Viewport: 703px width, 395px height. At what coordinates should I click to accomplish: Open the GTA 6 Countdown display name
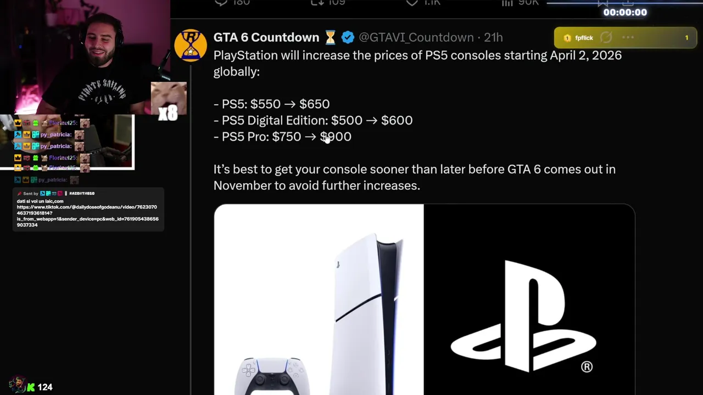pos(266,37)
